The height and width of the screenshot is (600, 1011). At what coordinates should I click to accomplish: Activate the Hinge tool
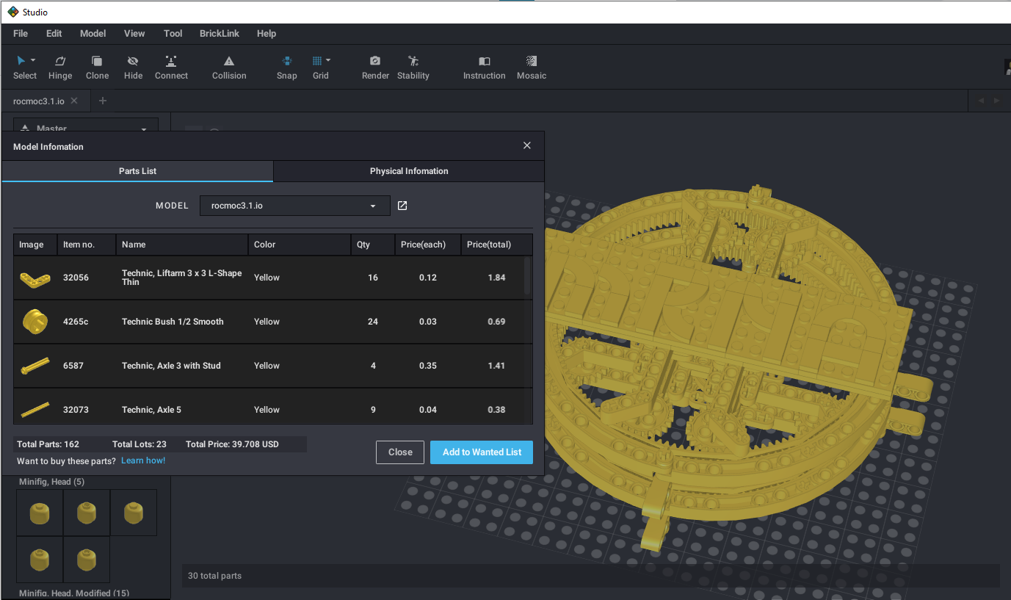tap(60, 68)
